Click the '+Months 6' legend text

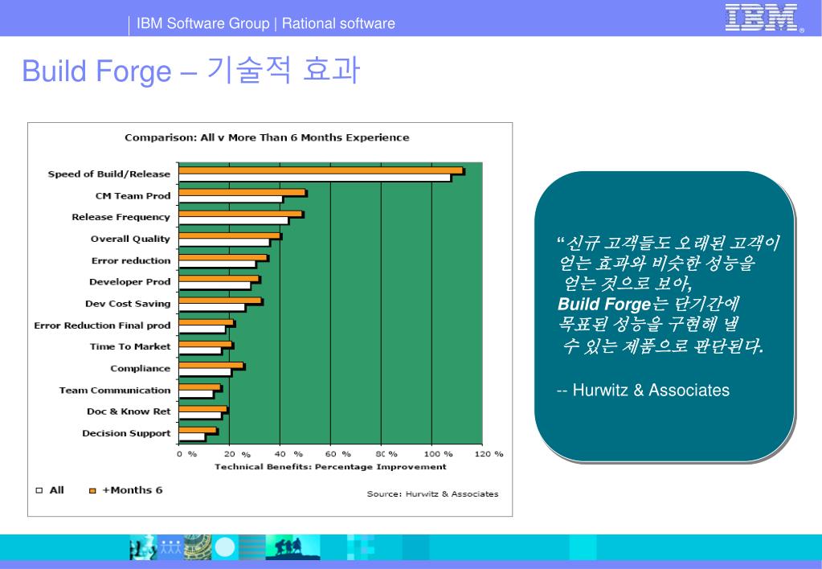pos(132,490)
